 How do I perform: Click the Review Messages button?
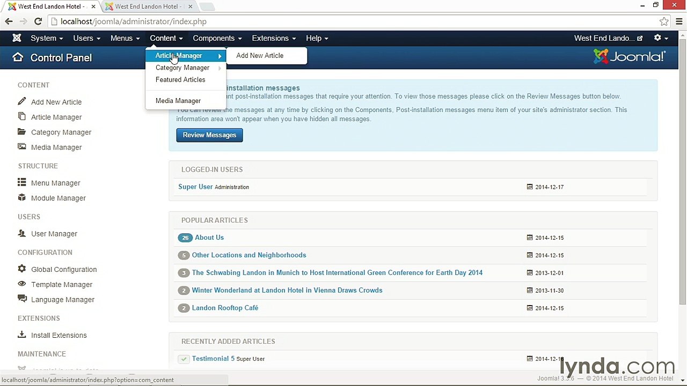pyautogui.click(x=209, y=135)
